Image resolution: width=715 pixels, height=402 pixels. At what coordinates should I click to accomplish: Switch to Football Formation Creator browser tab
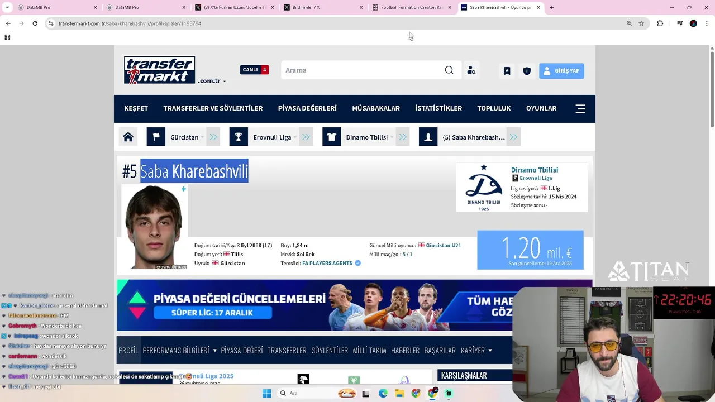pyautogui.click(x=412, y=7)
